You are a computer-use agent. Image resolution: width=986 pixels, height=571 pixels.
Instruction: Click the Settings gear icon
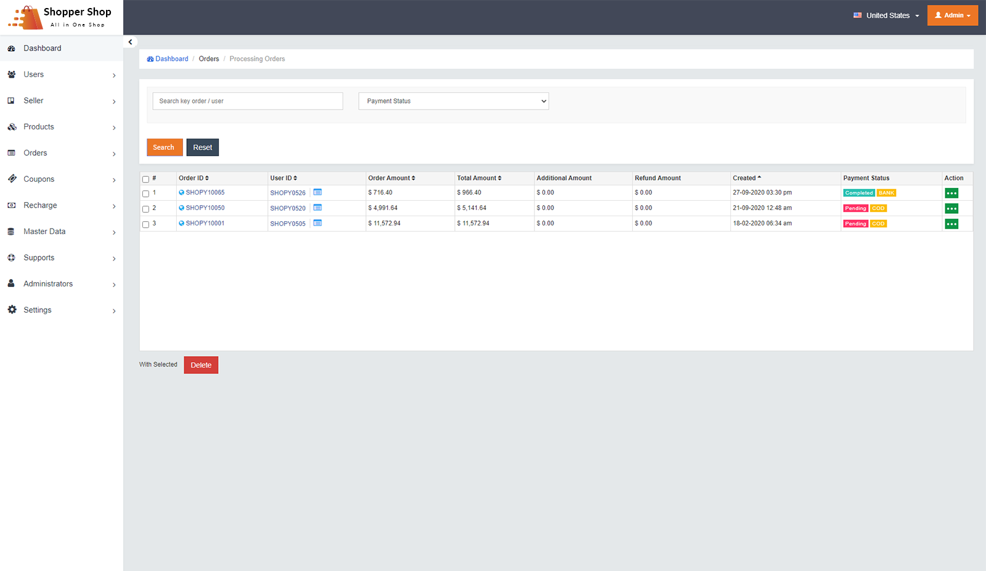point(12,310)
